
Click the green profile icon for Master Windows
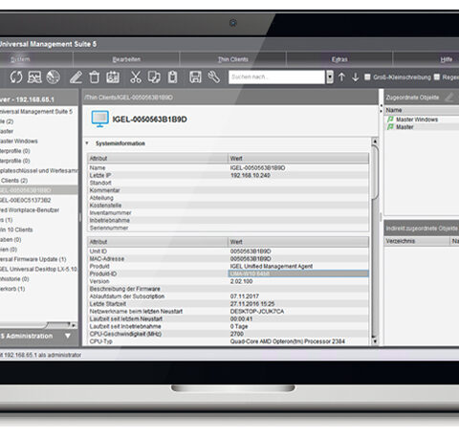click(x=390, y=120)
